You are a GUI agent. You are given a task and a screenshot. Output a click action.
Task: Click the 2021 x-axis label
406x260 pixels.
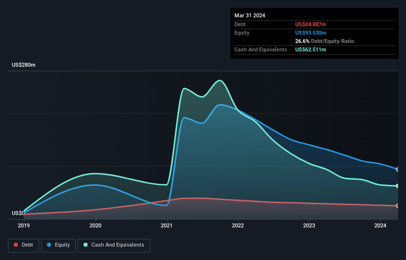pyautogui.click(x=167, y=225)
